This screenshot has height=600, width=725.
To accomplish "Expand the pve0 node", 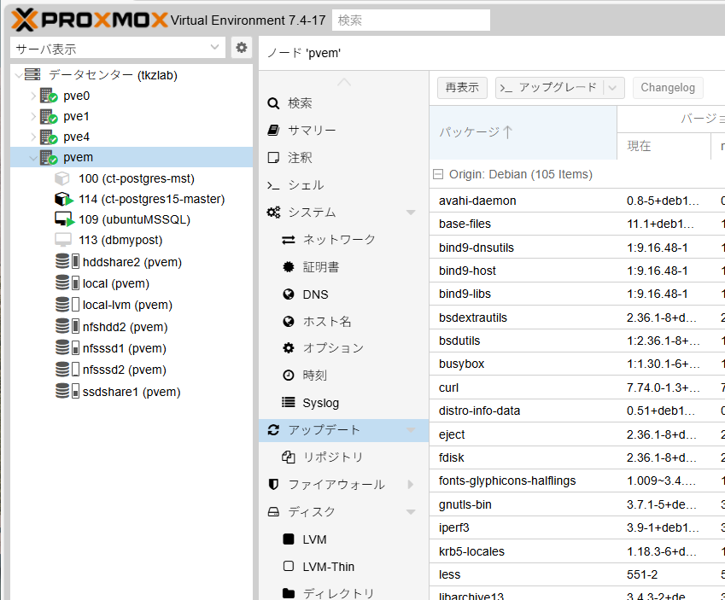I will (x=32, y=96).
